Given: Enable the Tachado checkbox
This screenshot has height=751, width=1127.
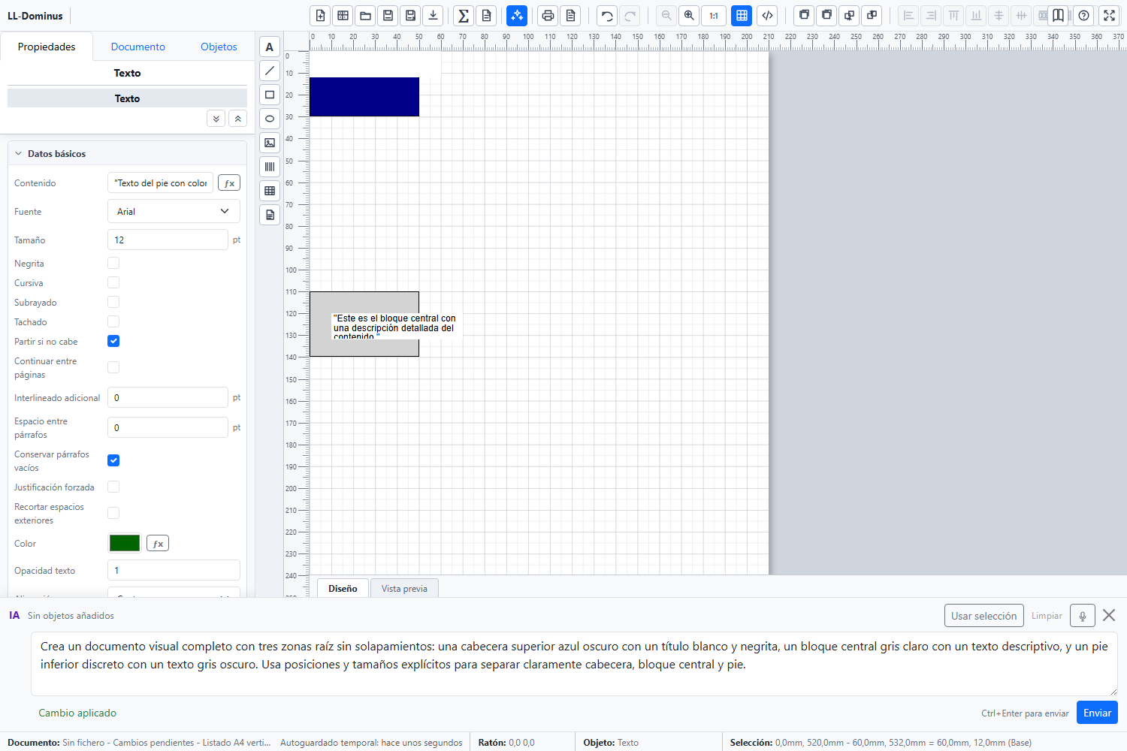Looking at the screenshot, I should pos(113,321).
